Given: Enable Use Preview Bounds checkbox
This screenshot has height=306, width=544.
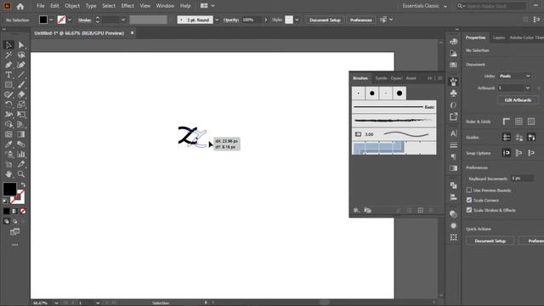Looking at the screenshot, I should (x=469, y=190).
